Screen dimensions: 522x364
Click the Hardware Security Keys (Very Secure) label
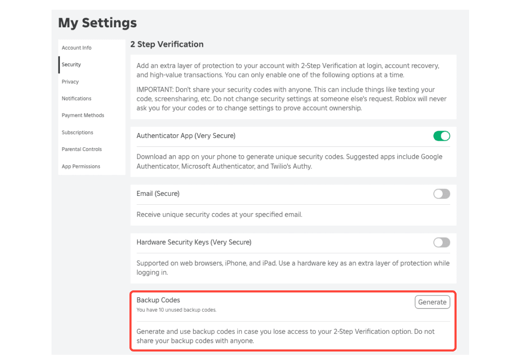click(194, 242)
